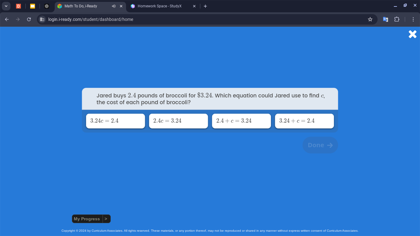Screen dimensions: 420x236
Task: Close the i-Ready lesson with the white X
Action: pos(413,34)
